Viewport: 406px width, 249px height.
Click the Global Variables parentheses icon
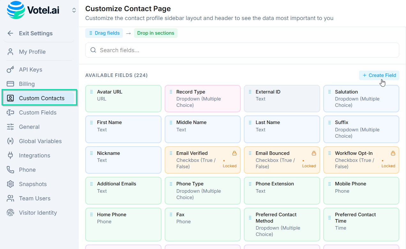pyautogui.click(x=10, y=141)
